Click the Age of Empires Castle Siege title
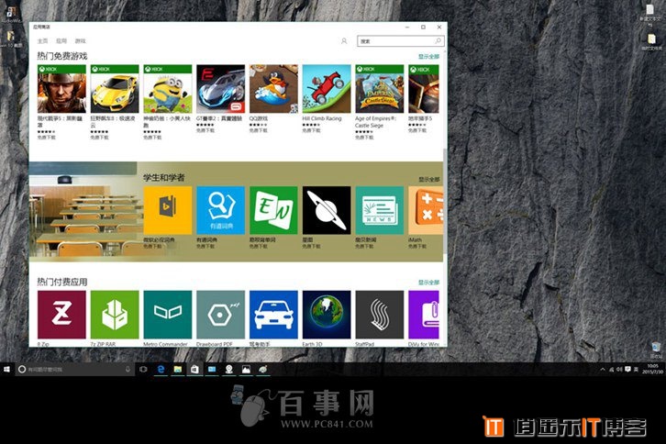 pyautogui.click(x=375, y=122)
